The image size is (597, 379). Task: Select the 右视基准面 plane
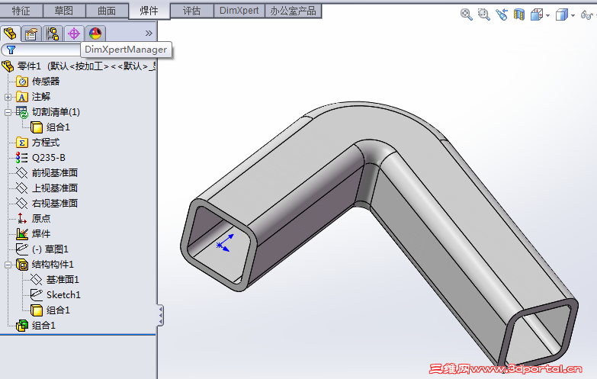point(55,204)
